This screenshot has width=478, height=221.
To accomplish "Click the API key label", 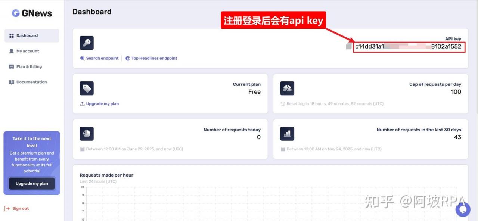I will (453, 39).
